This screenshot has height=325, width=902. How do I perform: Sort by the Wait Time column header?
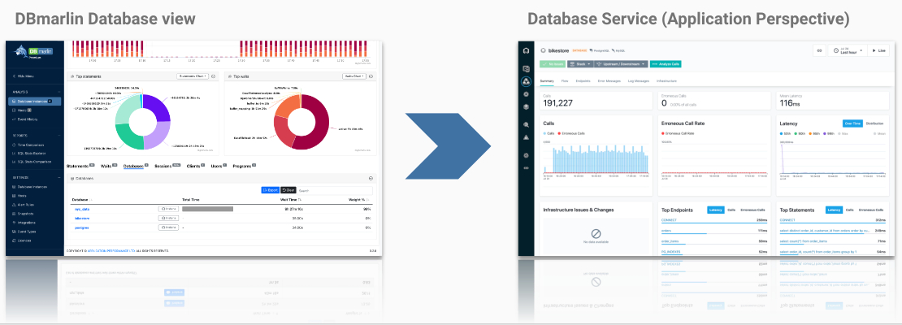(289, 200)
